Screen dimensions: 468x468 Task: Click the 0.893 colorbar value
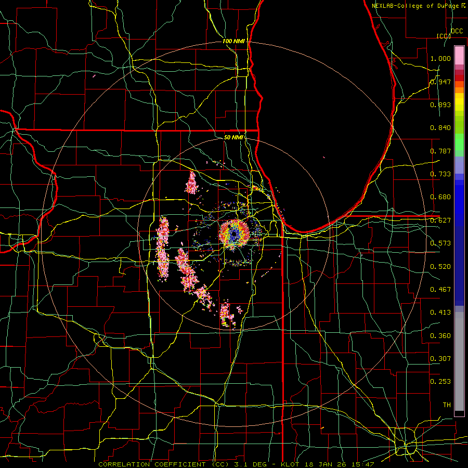pos(440,105)
